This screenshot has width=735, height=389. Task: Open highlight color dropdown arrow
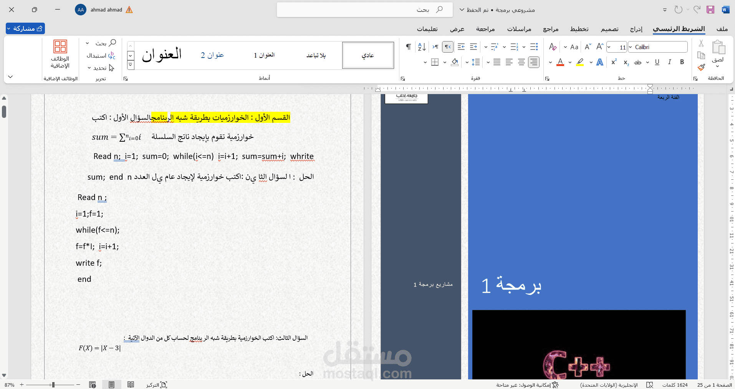point(570,62)
